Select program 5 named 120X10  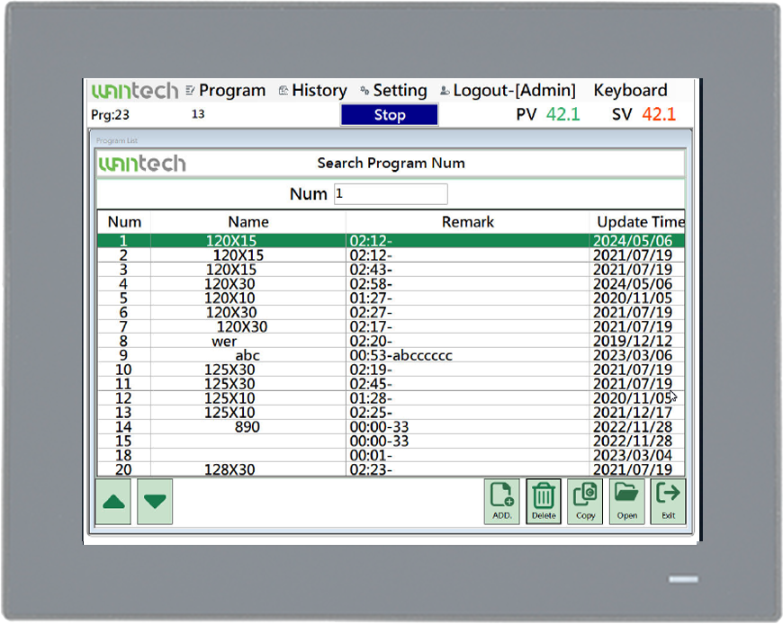391,299
